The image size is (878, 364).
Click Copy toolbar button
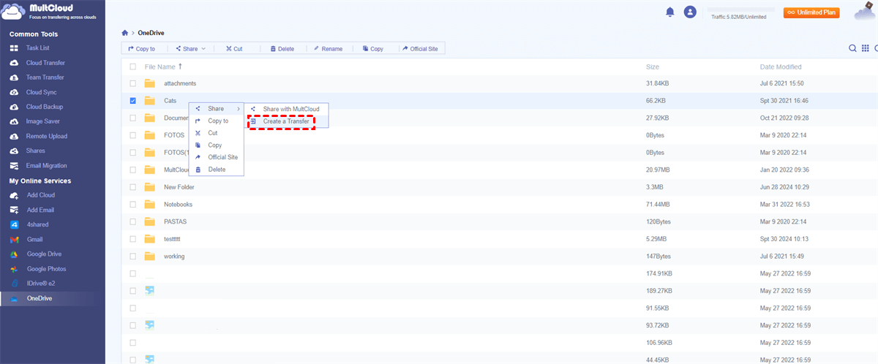[372, 49]
